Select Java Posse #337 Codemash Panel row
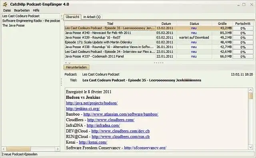Viewport: 256px width, 158px height. (x=159, y=56)
